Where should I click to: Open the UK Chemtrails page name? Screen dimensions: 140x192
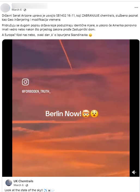(23, 181)
